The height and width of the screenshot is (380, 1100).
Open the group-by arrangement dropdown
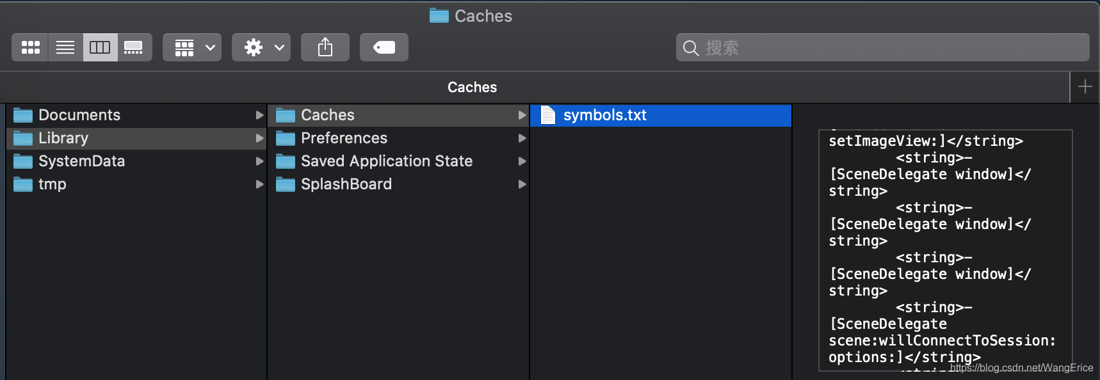(x=192, y=47)
